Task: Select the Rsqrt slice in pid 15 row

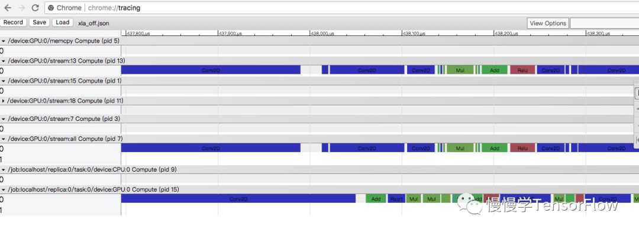Action: 396,198
